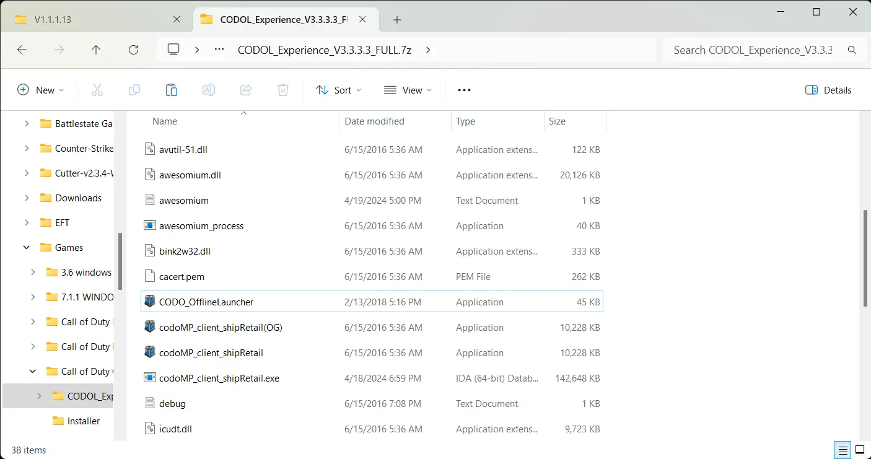Open the See more three-dots menu
871x459 pixels.
pos(464,90)
